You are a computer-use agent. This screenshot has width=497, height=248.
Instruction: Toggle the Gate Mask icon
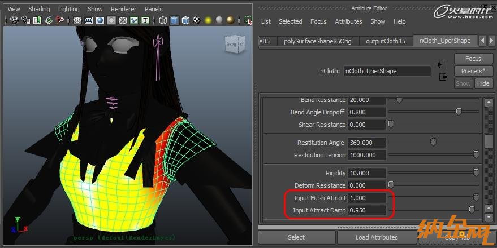(x=111, y=20)
